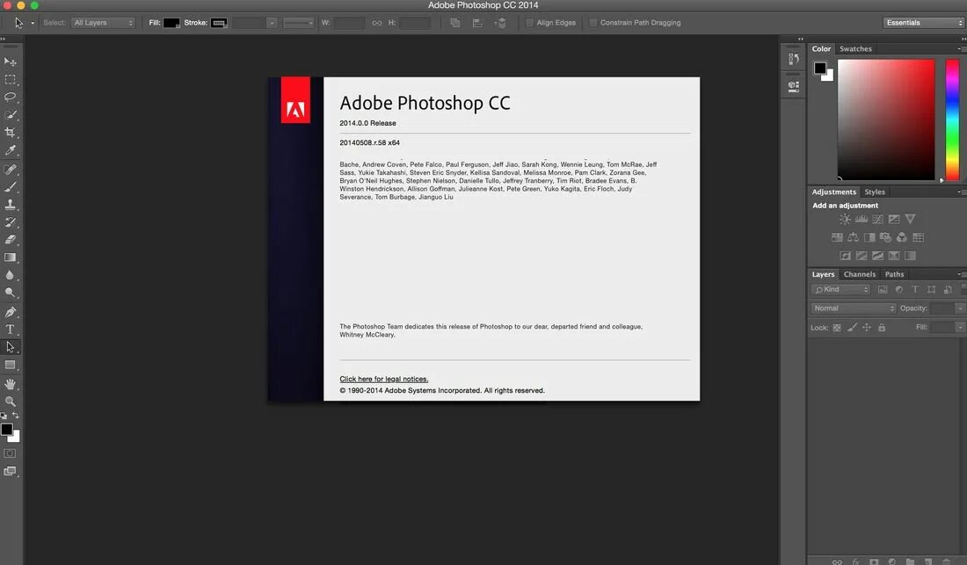This screenshot has height=565, width=967.
Task: Select the Move tool
Action: pos(10,62)
